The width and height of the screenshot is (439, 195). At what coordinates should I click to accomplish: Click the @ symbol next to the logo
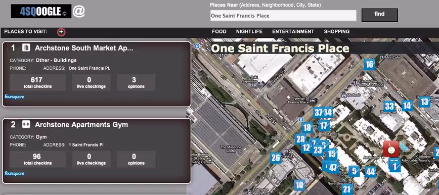click(x=79, y=11)
